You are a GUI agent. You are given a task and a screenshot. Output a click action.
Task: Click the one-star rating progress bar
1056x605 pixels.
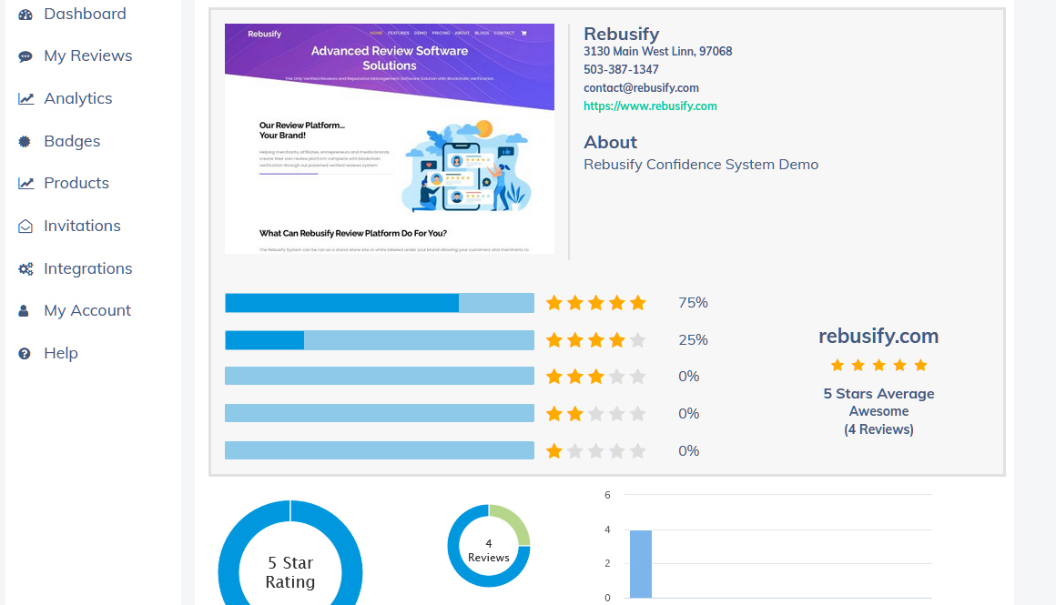[x=380, y=450]
